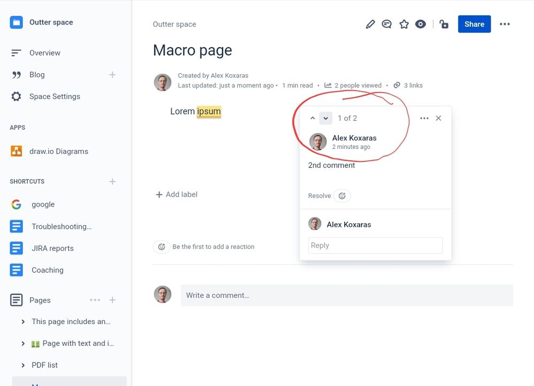This screenshot has width=534, height=386.
Task: Add a reaction to the page
Action: tap(161, 247)
